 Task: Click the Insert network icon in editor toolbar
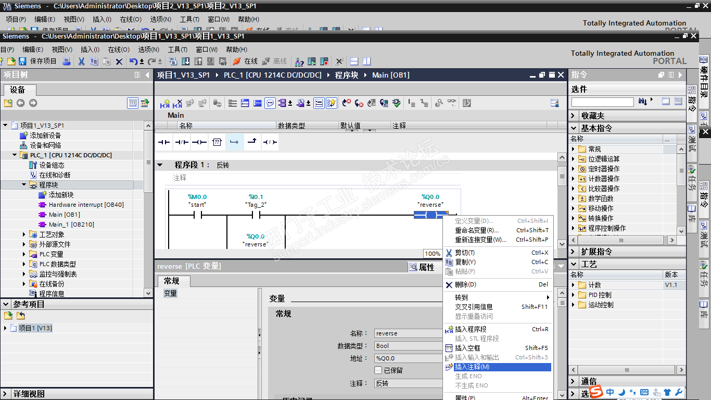click(165, 103)
